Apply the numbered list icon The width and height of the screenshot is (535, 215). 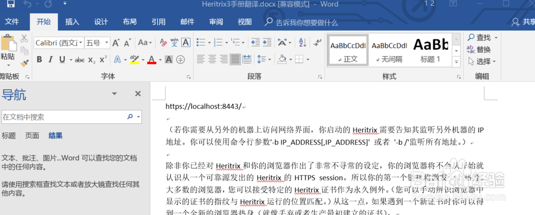coord(218,43)
